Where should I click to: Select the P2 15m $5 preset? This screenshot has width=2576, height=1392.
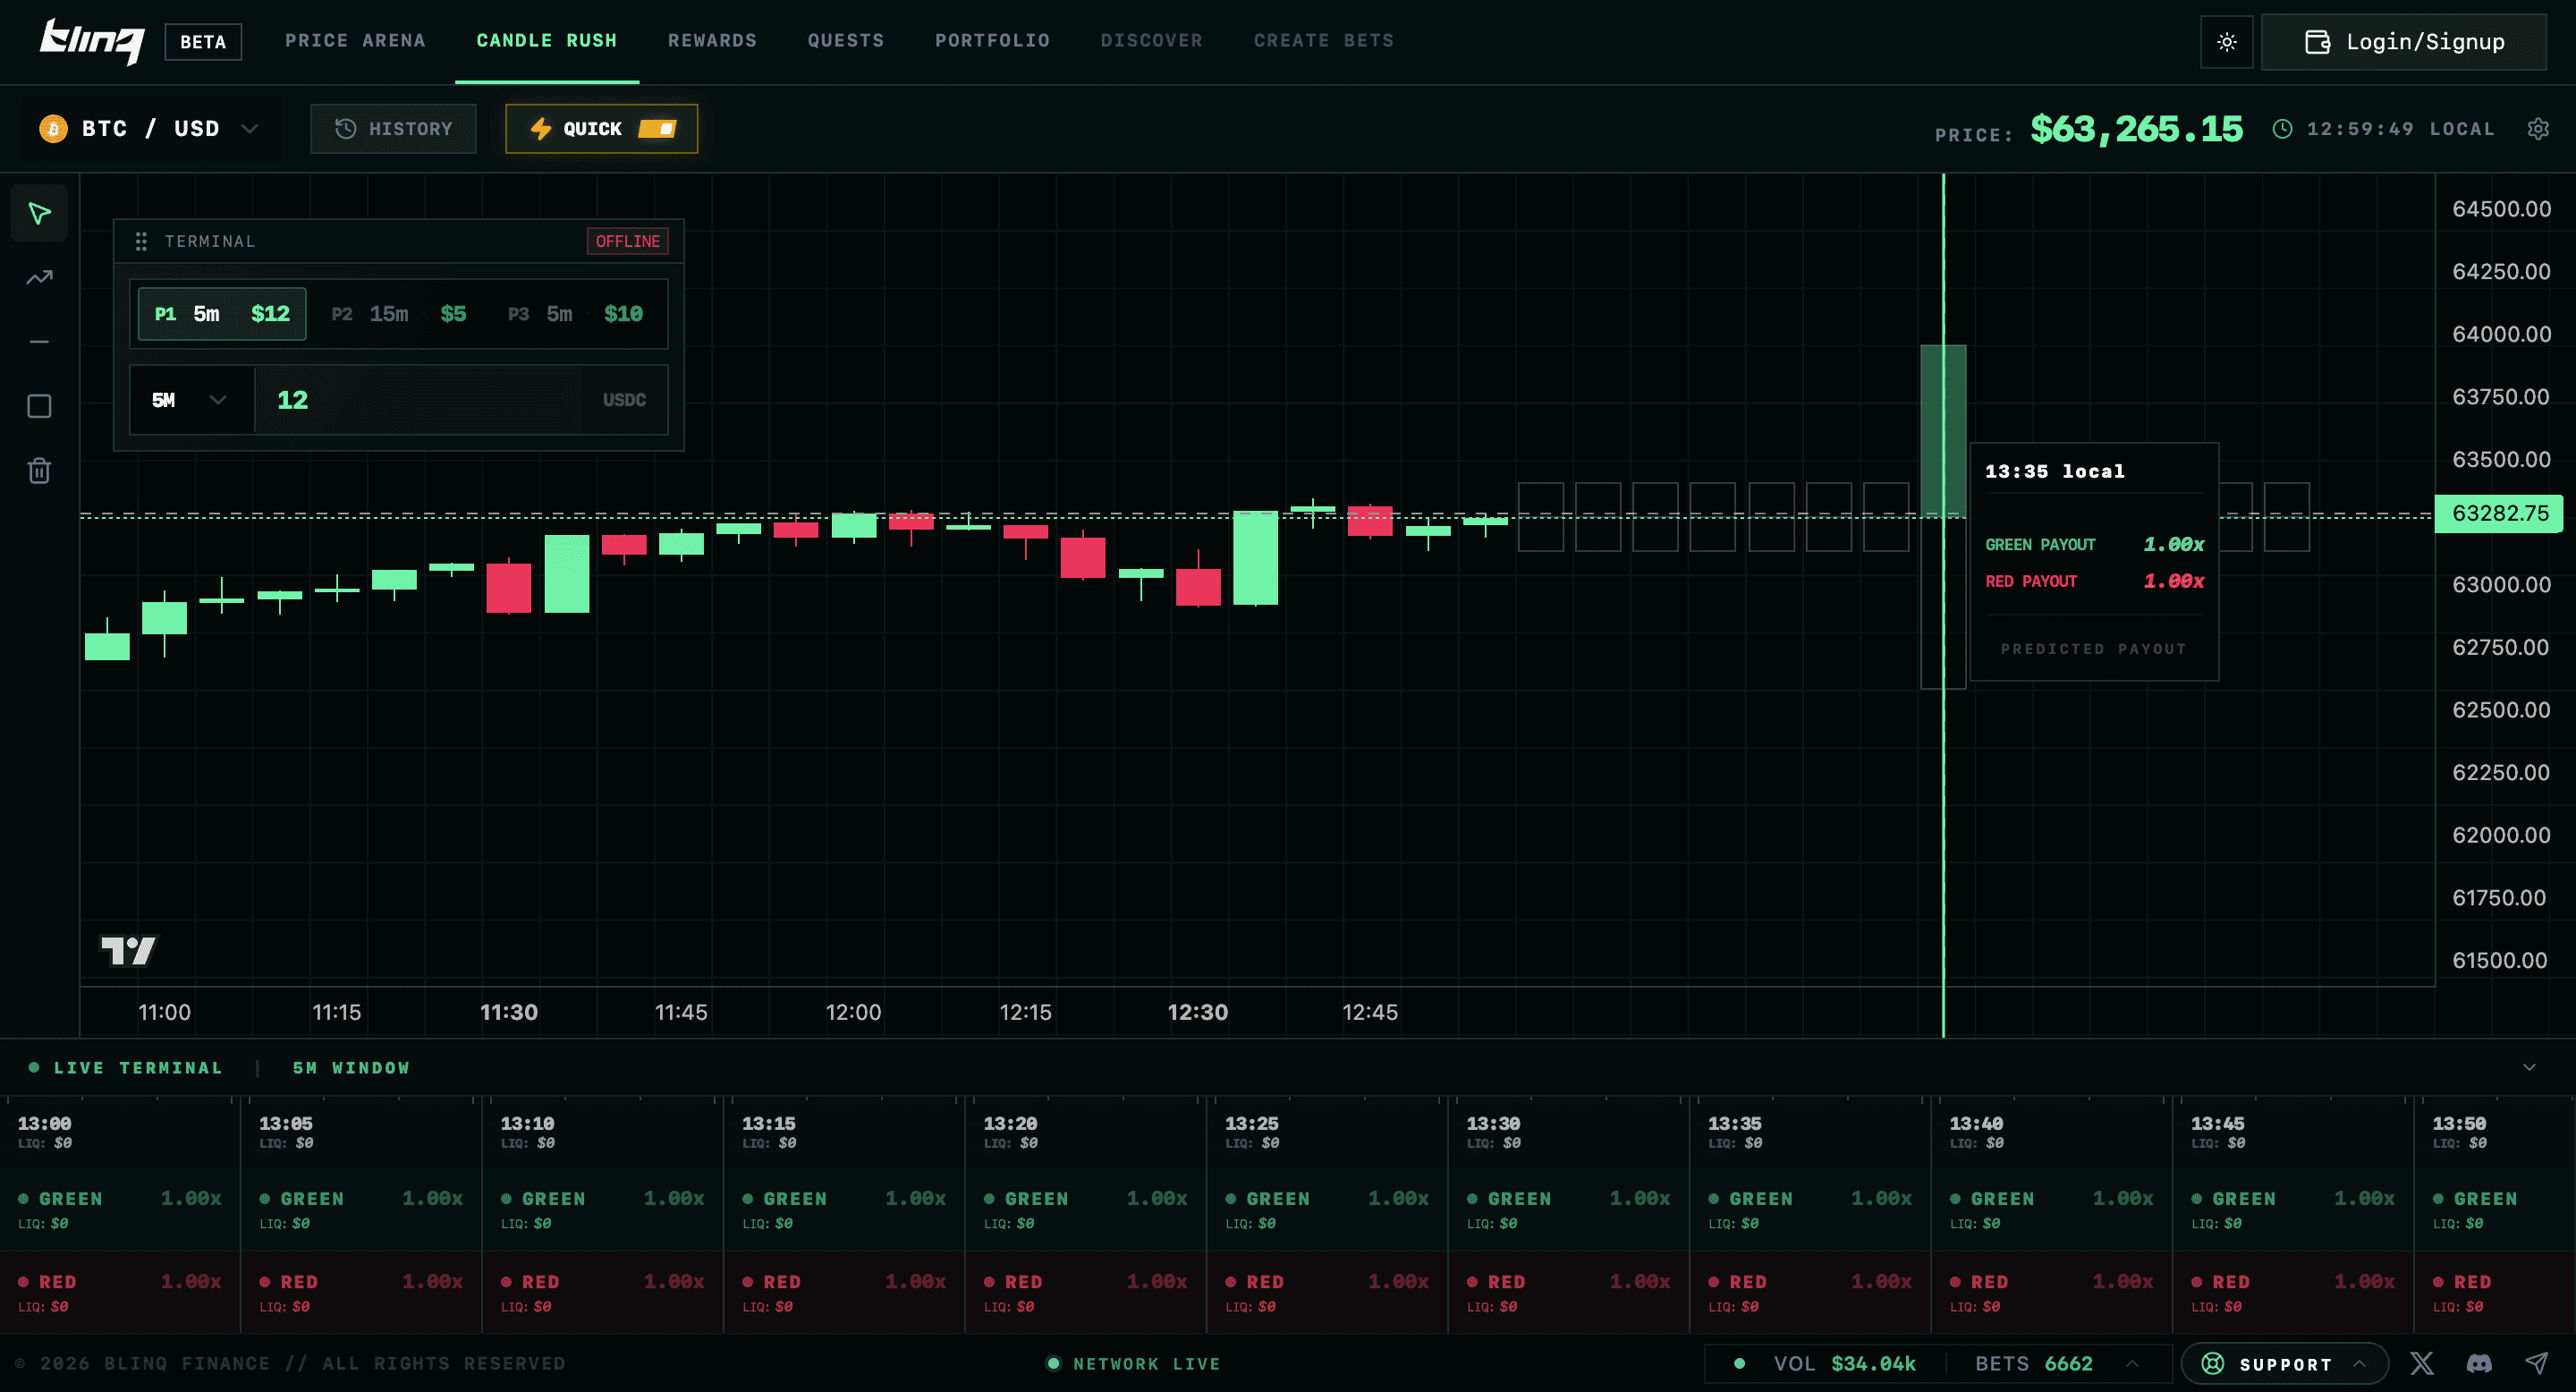tap(399, 314)
